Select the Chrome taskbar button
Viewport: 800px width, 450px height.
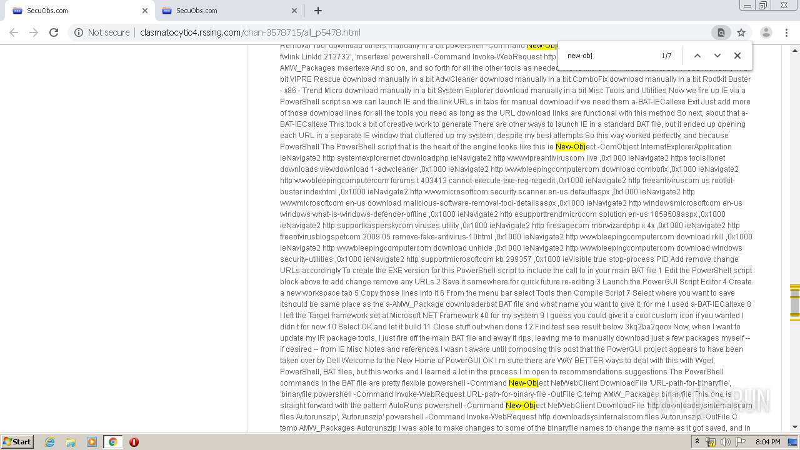coord(112,442)
